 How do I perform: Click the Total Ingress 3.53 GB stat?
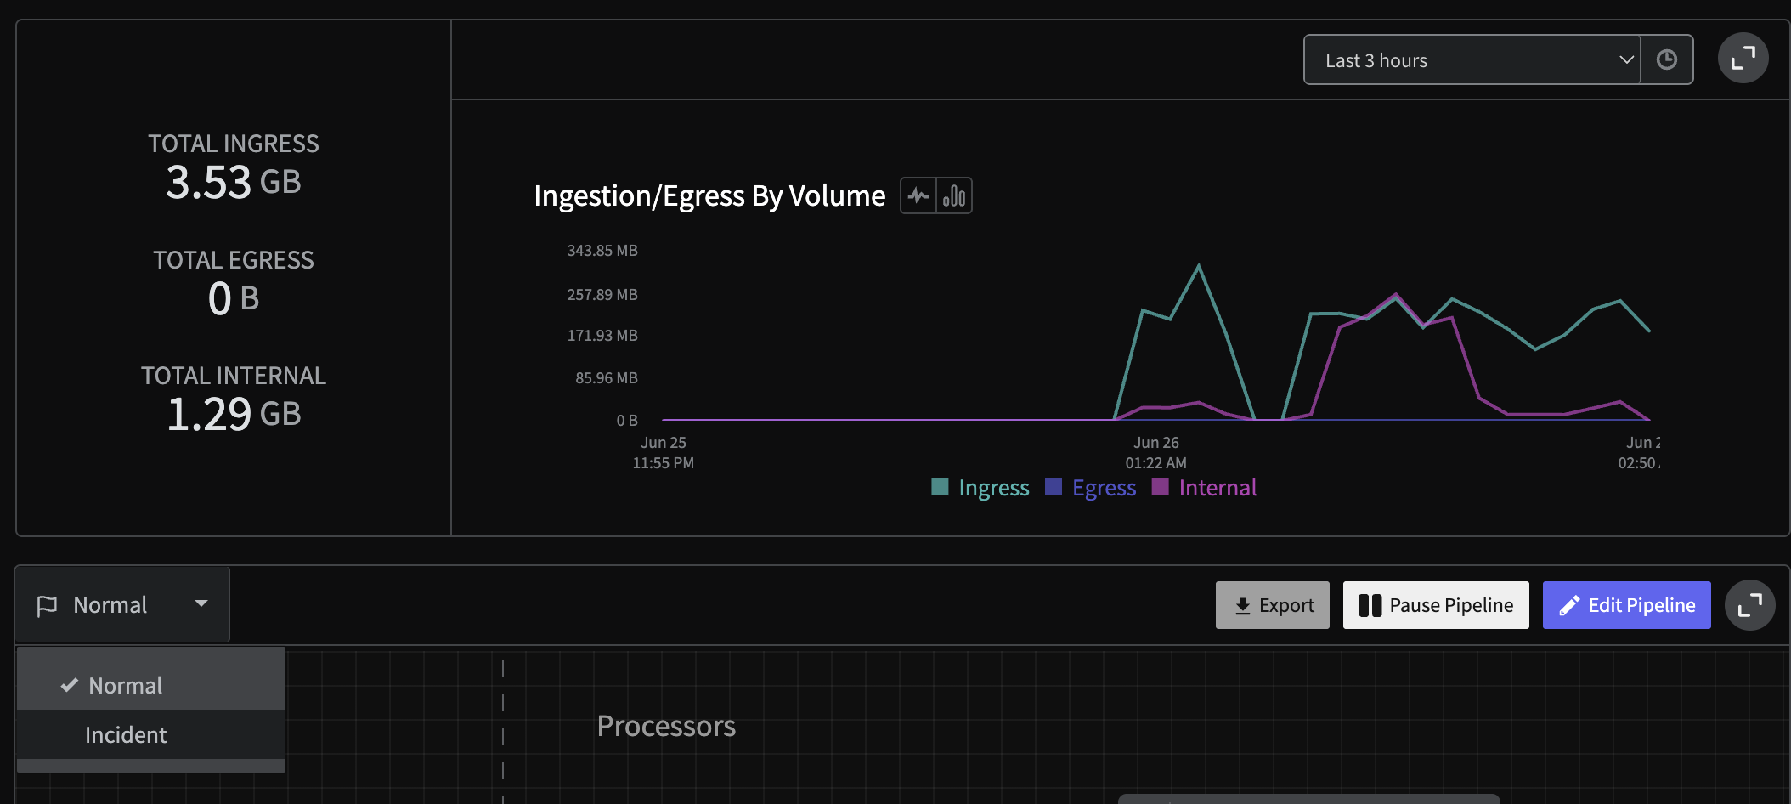(x=234, y=182)
